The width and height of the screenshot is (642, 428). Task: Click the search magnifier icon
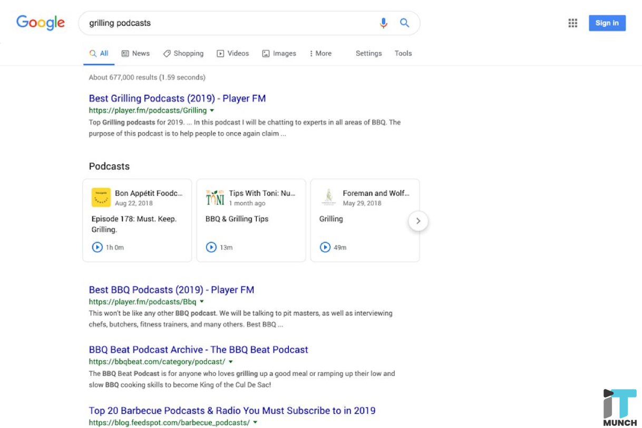404,23
